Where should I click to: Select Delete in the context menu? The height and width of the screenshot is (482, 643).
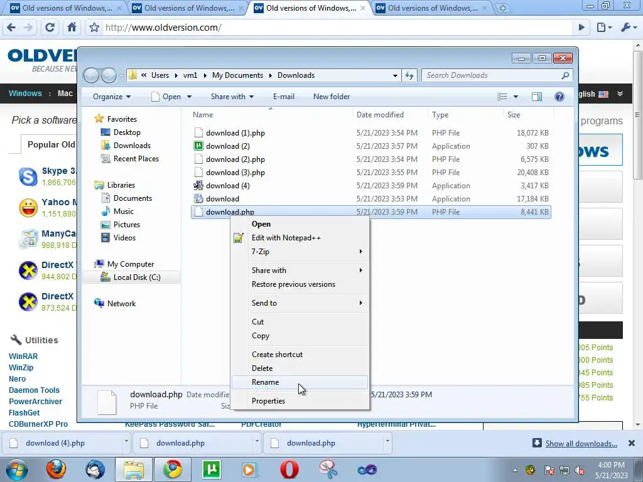tap(300, 368)
